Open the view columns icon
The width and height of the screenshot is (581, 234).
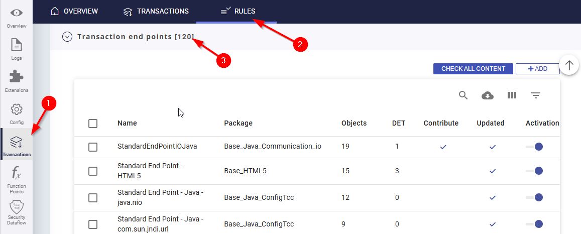pos(512,95)
